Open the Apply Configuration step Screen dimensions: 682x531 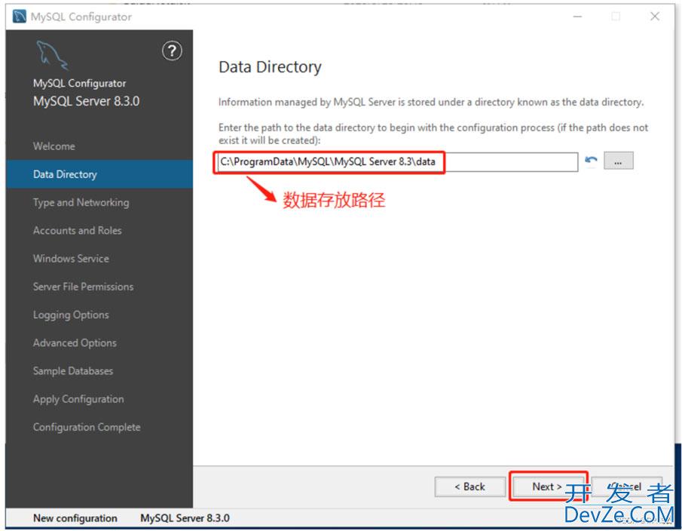click(78, 399)
